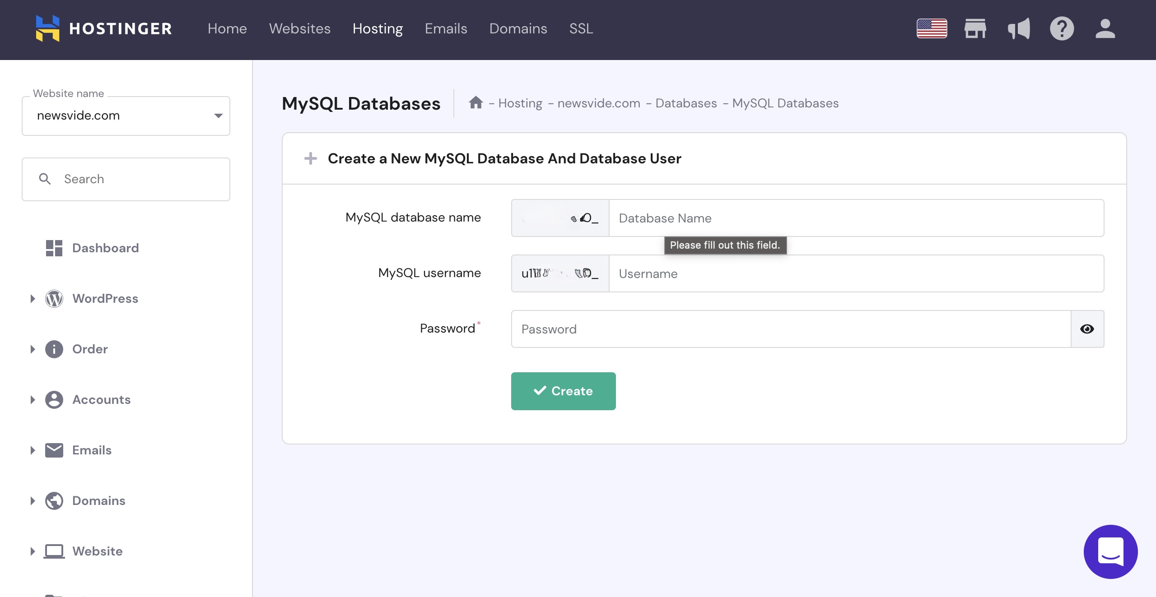Follow the newsvide.com breadcrumb link
Image resolution: width=1156 pixels, height=597 pixels.
pos(599,103)
